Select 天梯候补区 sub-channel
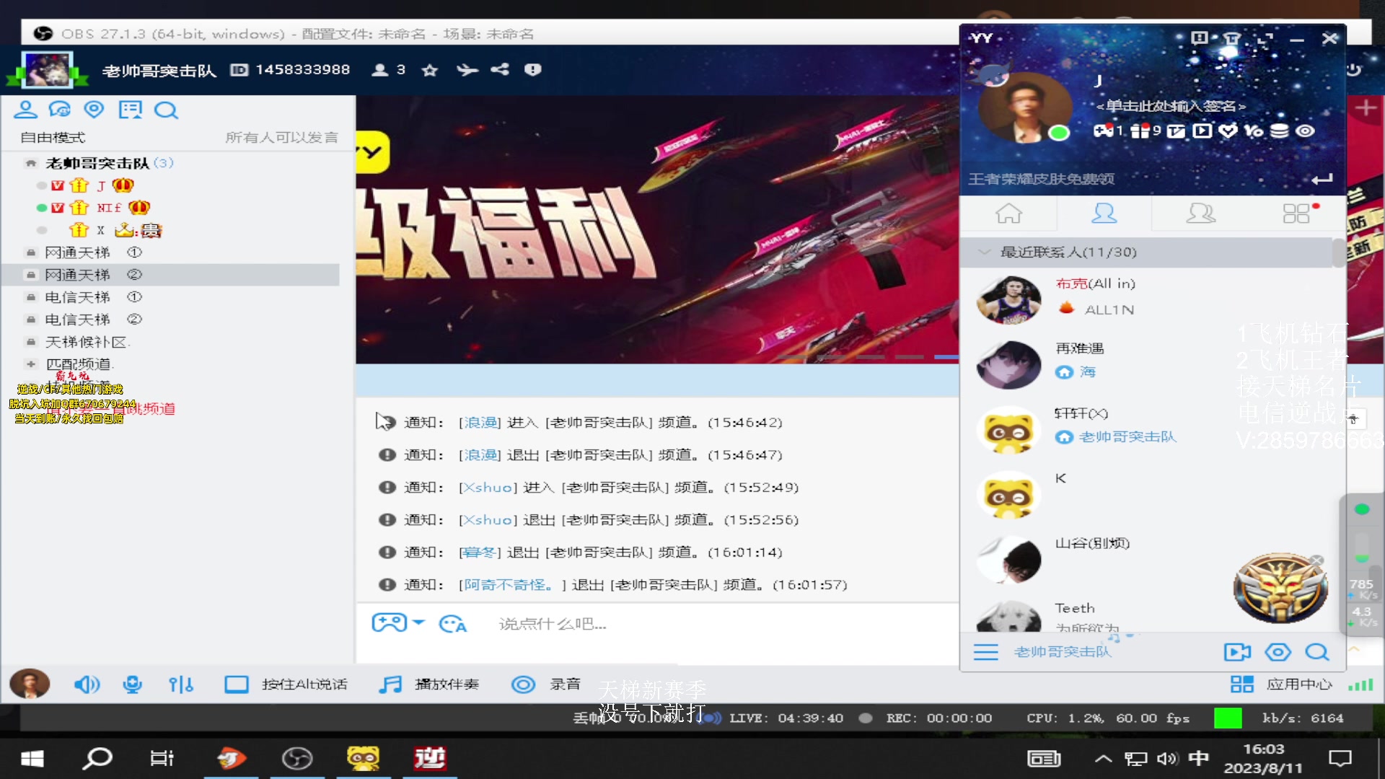1385x779 pixels. pyautogui.click(x=170, y=342)
